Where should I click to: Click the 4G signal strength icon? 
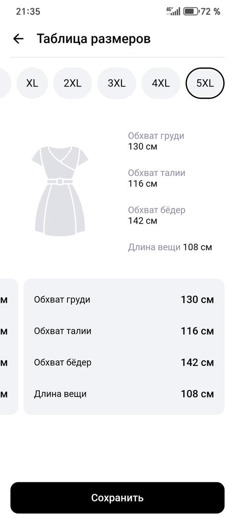point(173,11)
